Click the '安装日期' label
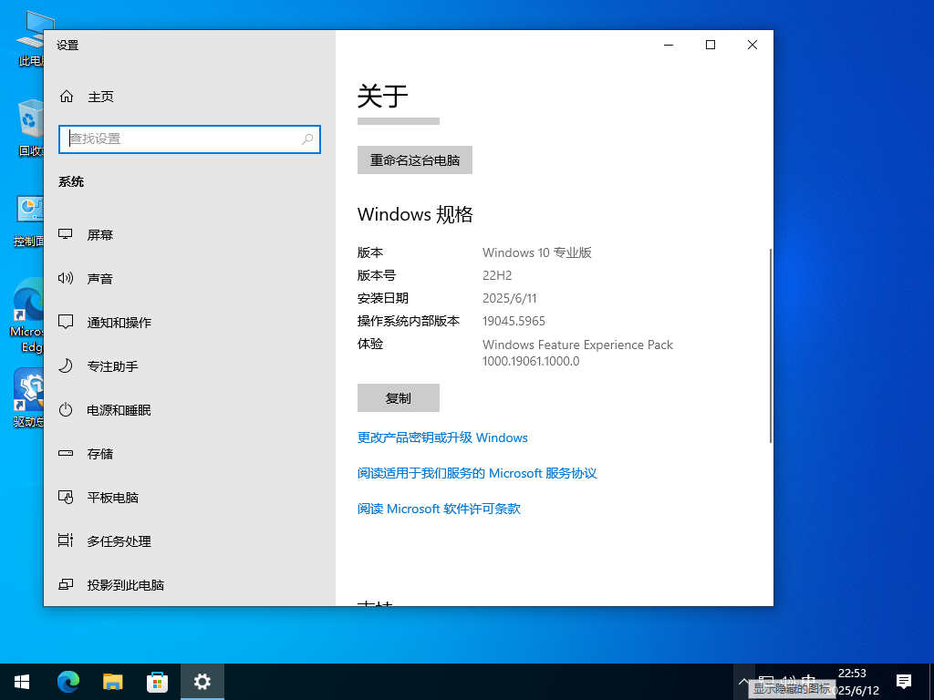The height and width of the screenshot is (700, 934). coord(383,298)
